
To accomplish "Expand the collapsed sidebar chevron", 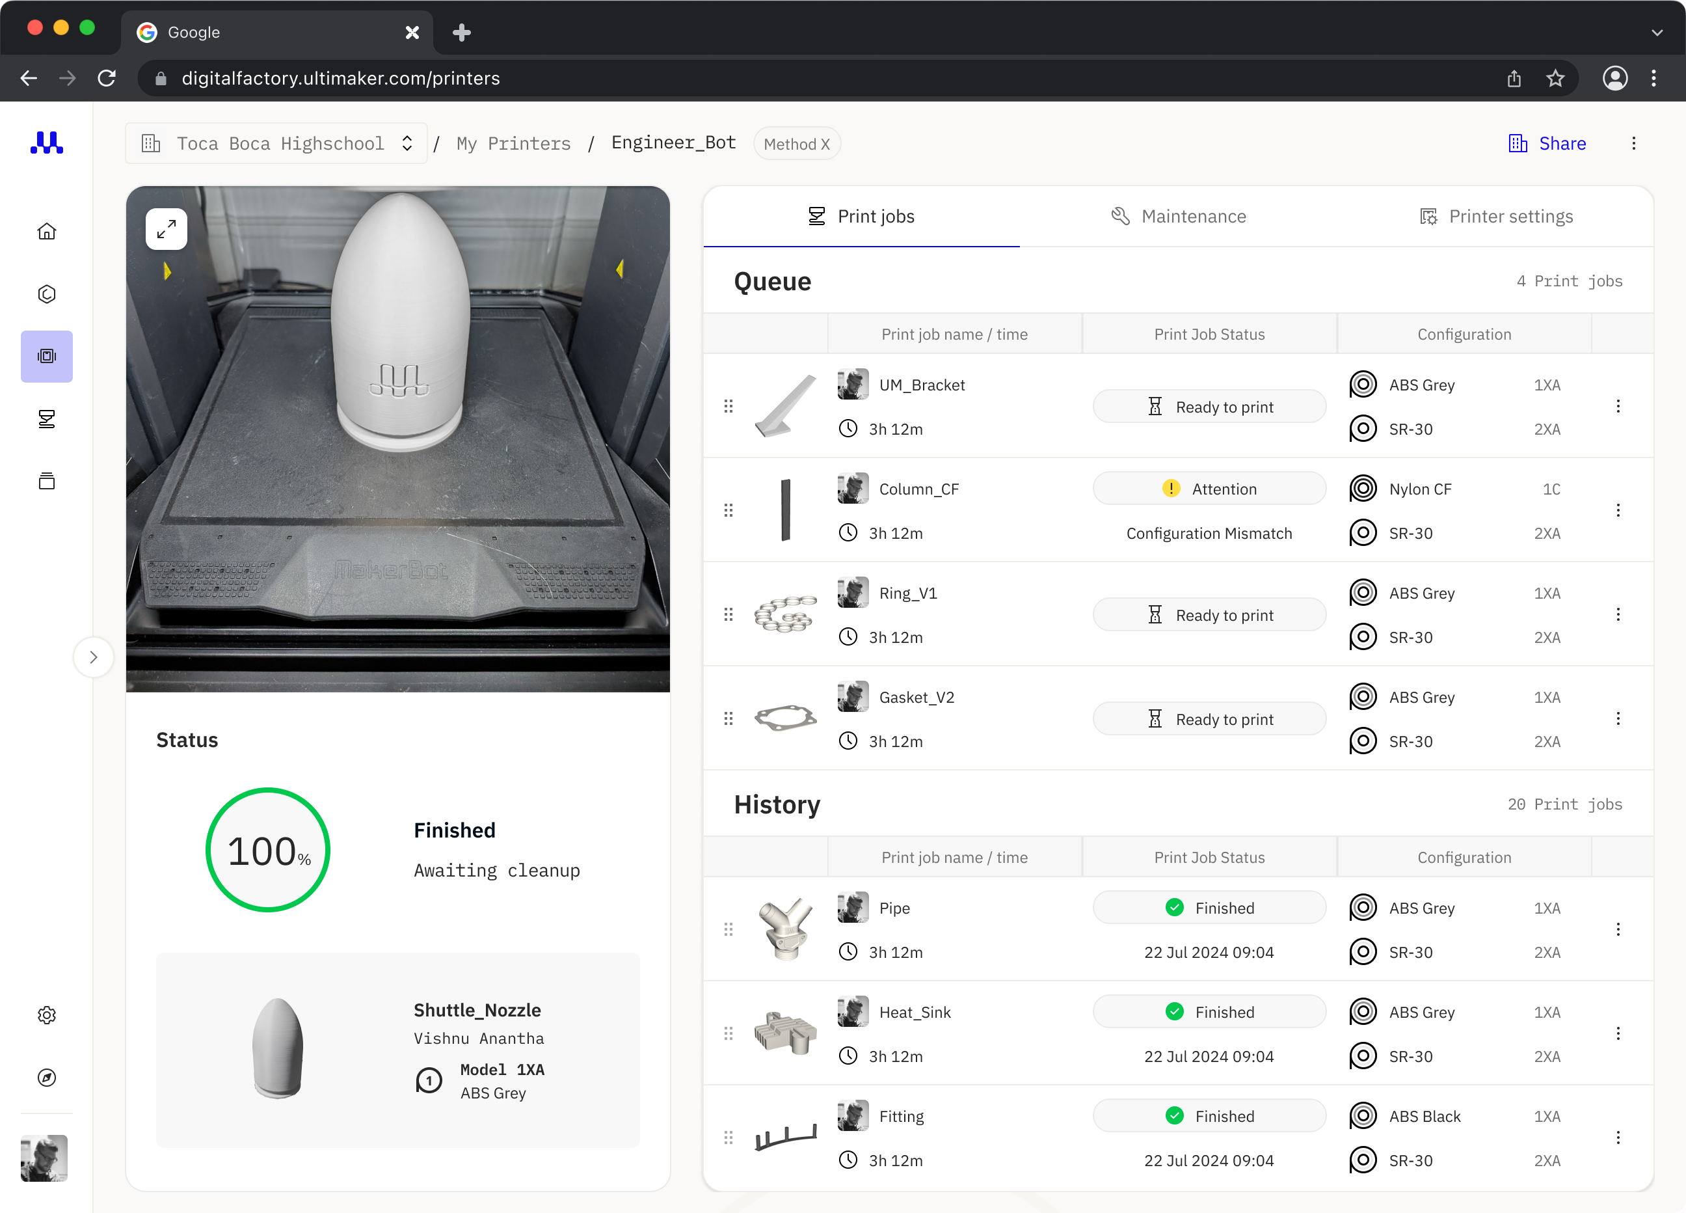I will (94, 657).
